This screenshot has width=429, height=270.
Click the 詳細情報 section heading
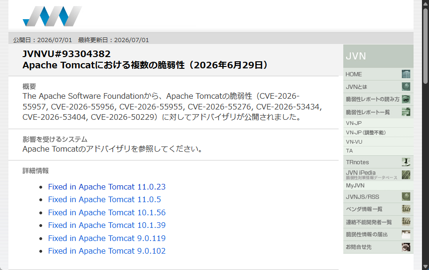point(36,171)
